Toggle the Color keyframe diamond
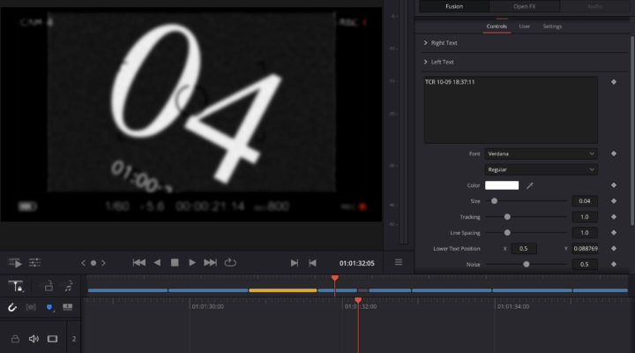The width and height of the screenshot is (635, 353). [614, 185]
